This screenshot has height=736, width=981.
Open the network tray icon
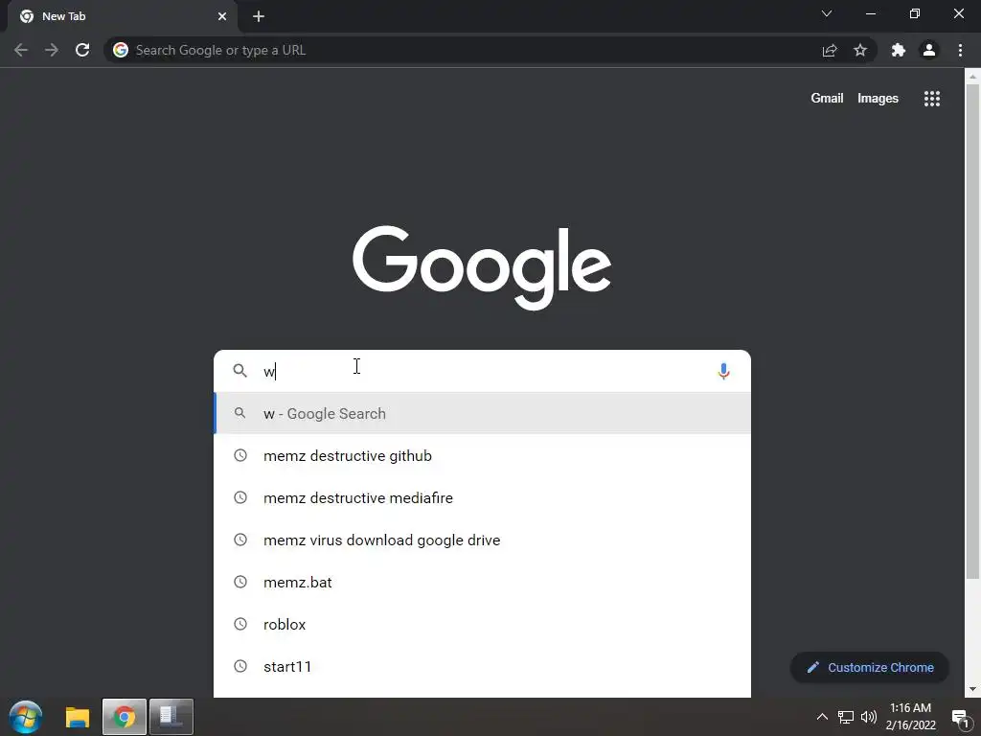845,717
